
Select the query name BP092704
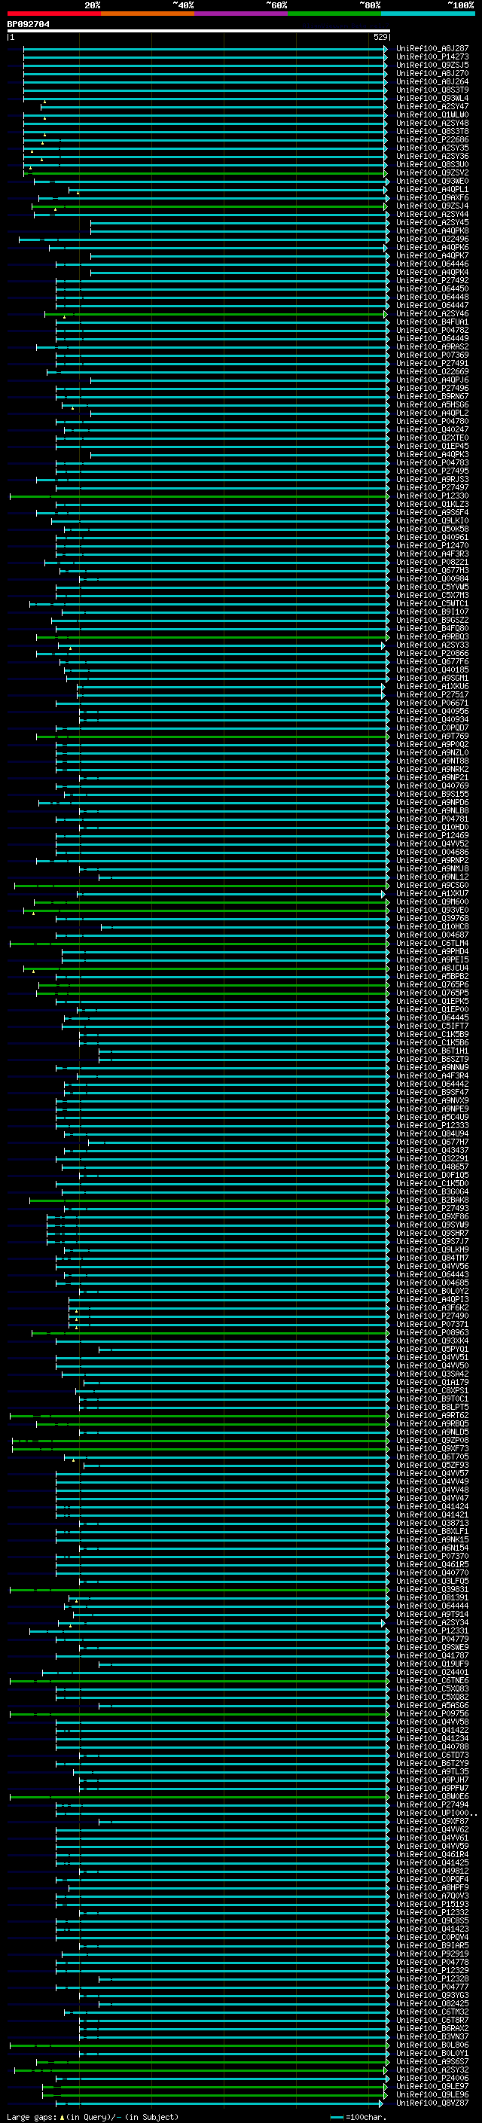(x=28, y=25)
